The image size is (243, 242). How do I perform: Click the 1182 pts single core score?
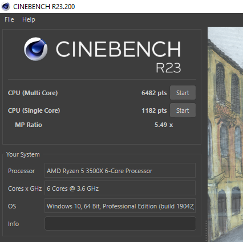tap(154, 110)
